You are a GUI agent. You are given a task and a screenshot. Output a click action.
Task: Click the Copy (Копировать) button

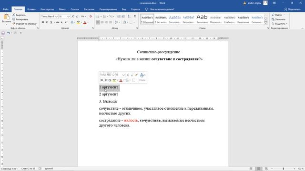[x=20, y=19]
